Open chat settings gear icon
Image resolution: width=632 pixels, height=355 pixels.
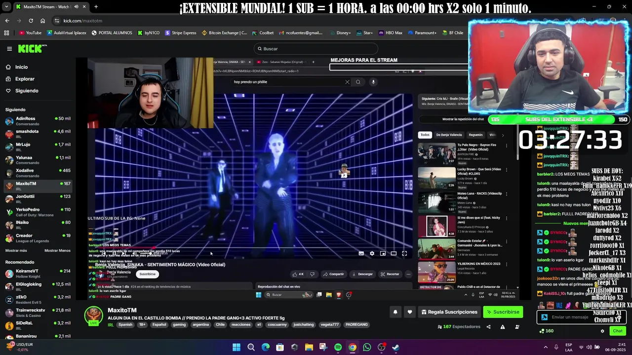[x=602, y=331]
